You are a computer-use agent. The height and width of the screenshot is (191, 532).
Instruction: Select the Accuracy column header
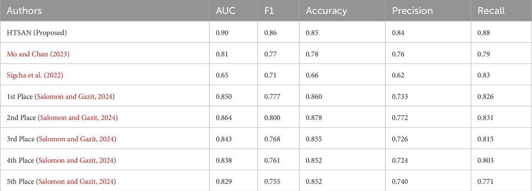(x=326, y=11)
